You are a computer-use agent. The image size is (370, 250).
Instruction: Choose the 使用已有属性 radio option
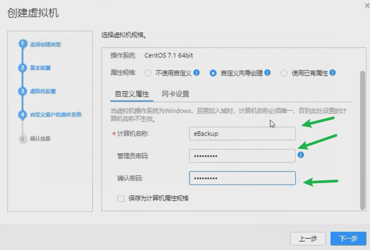pos(284,73)
